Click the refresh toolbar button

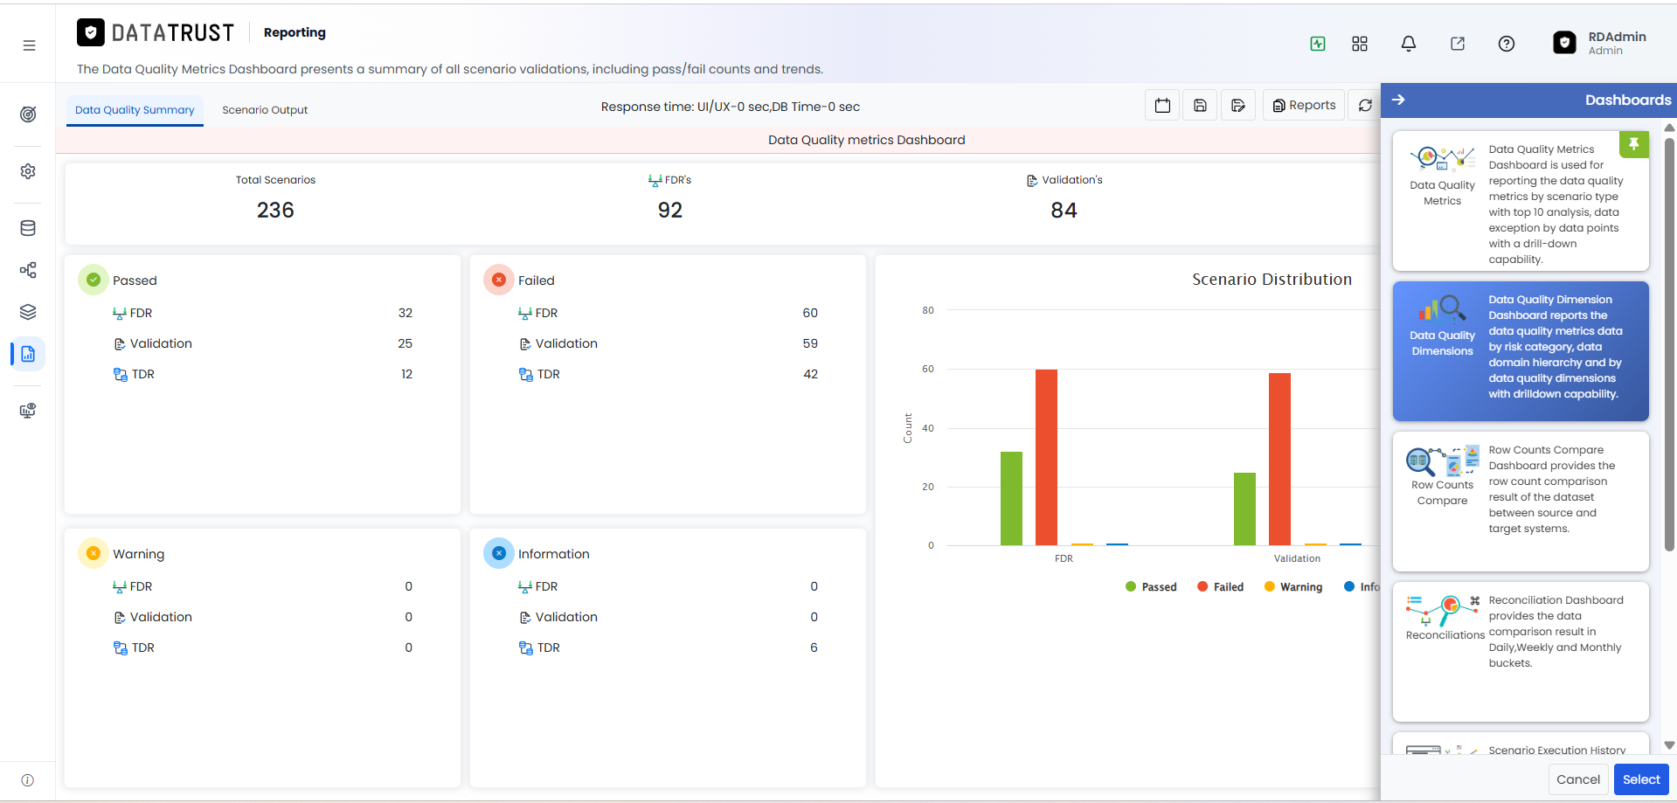[x=1365, y=106]
